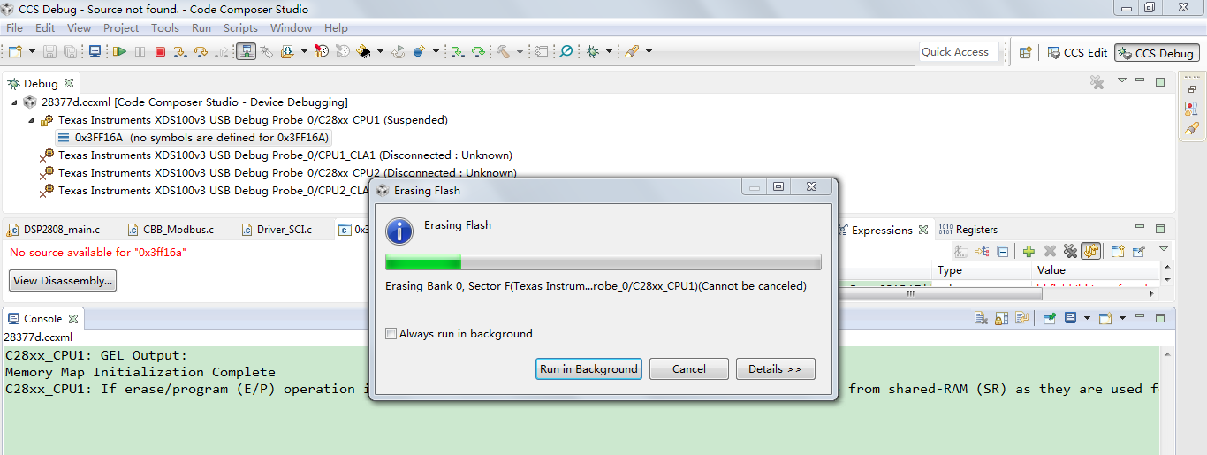Open Expressions view menu triangle

1164,249
